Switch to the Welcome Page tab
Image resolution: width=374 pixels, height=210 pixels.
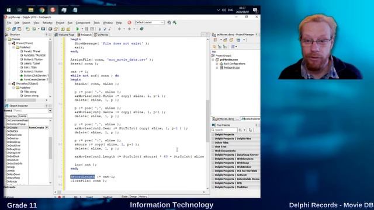(x=65, y=35)
